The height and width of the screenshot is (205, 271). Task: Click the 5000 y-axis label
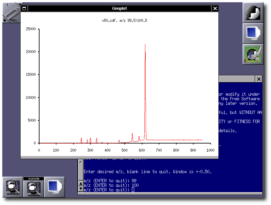(32, 120)
